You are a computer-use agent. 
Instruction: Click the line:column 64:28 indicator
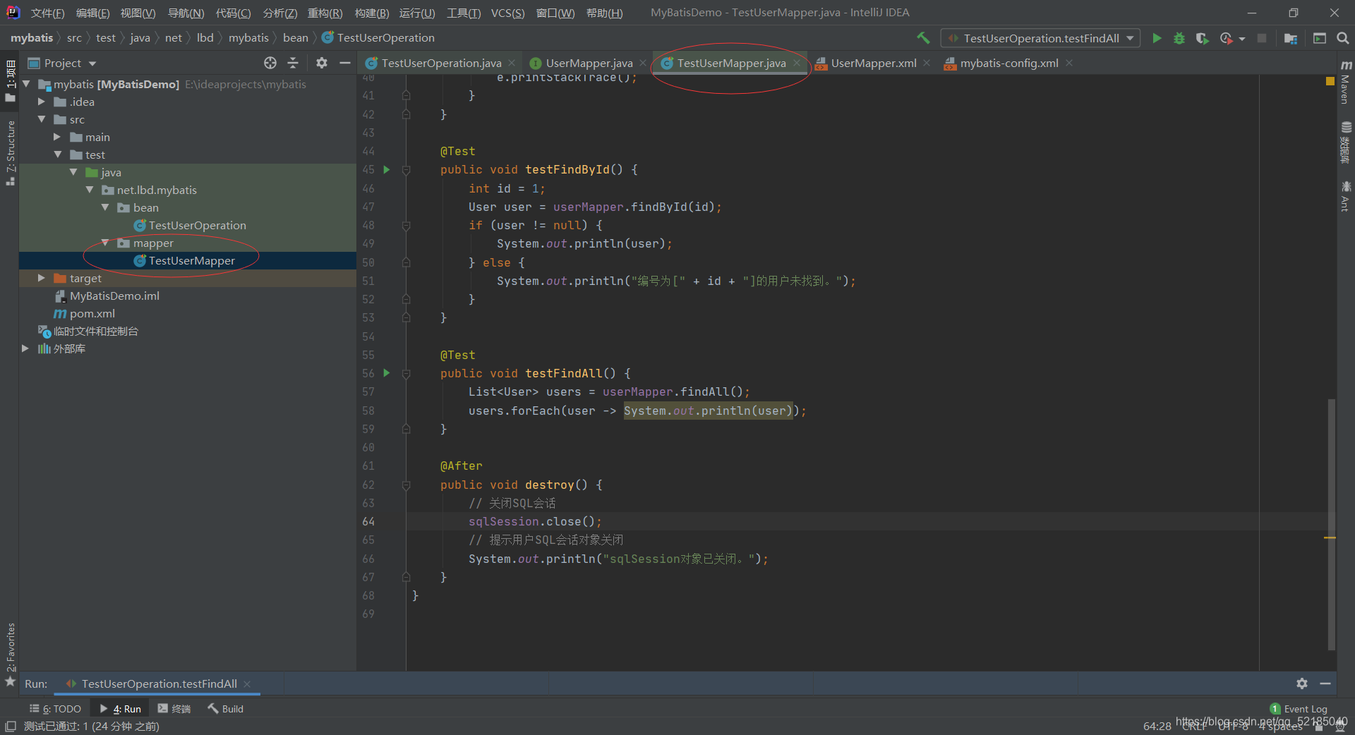1157,726
